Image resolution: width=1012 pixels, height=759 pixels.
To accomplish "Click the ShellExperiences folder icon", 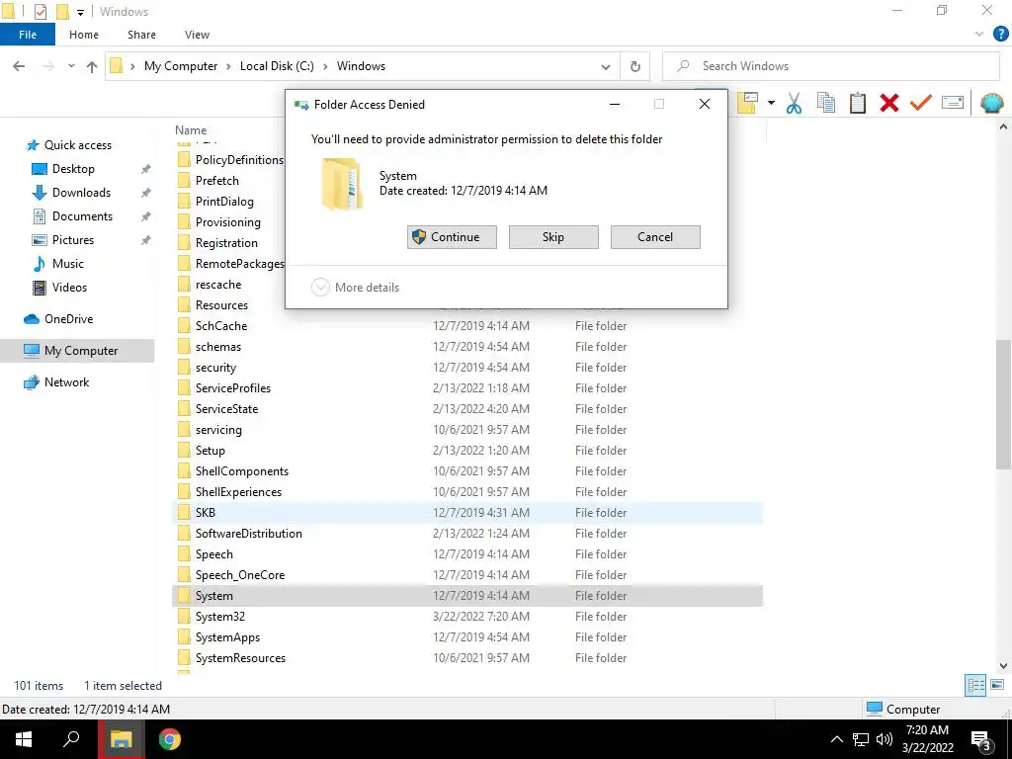I will click(x=184, y=492).
